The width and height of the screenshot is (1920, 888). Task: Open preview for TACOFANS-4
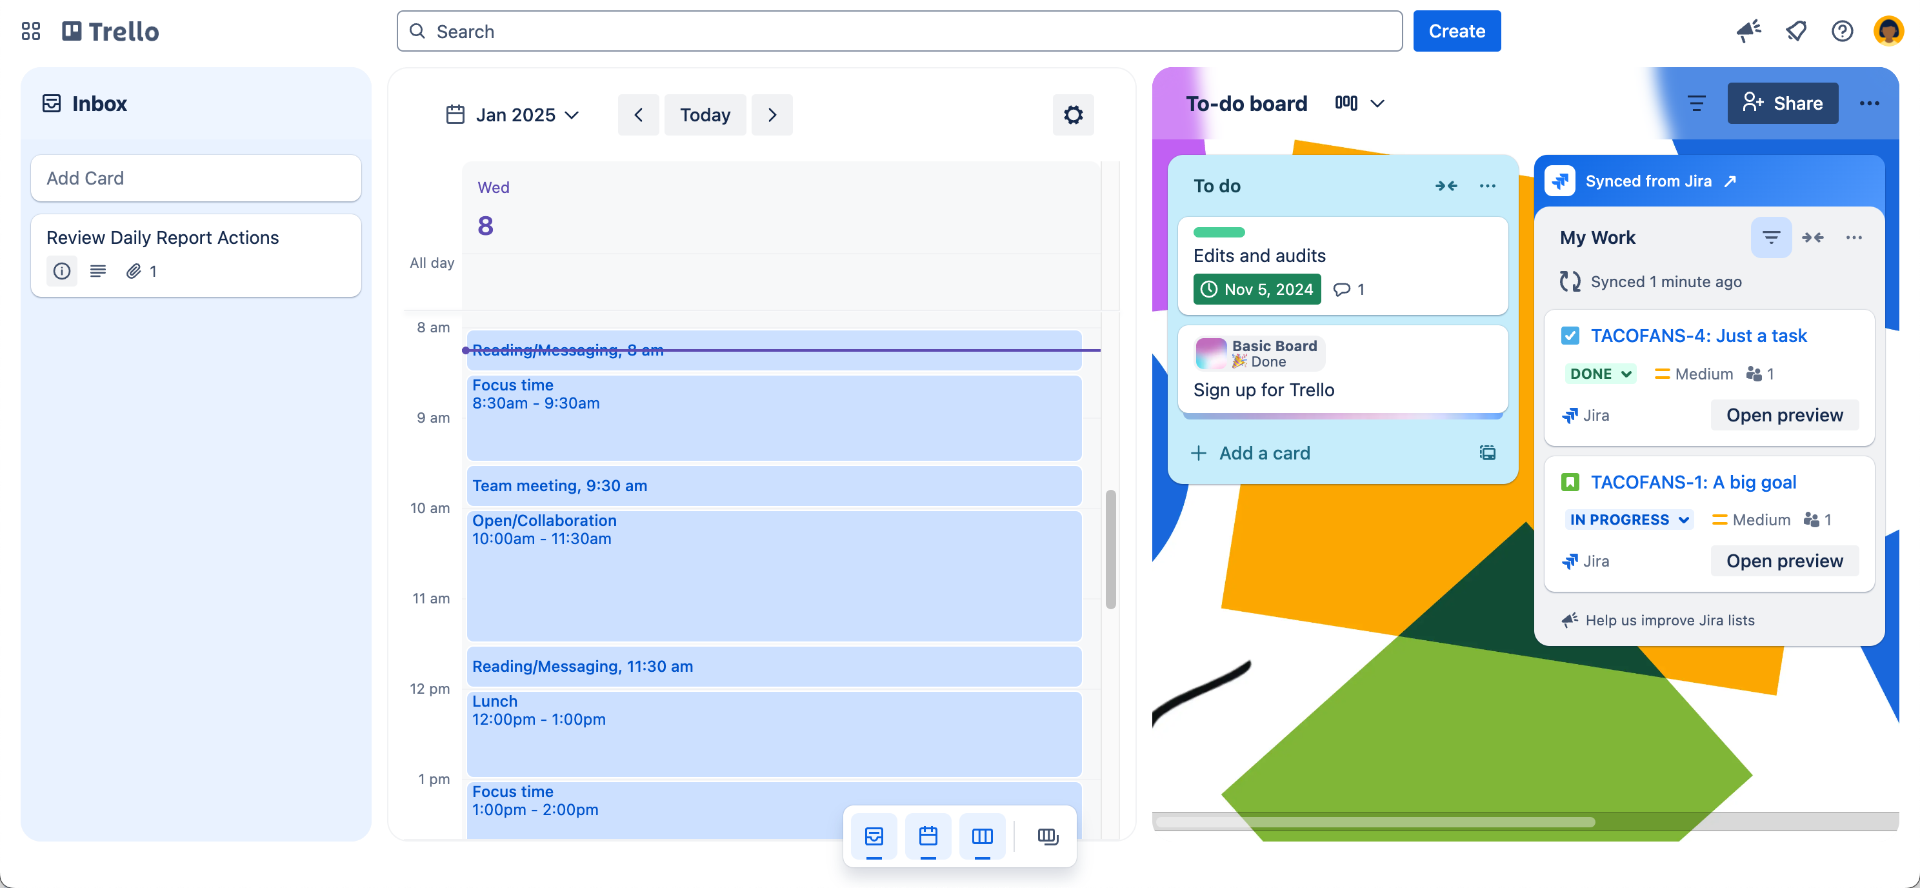pos(1785,416)
